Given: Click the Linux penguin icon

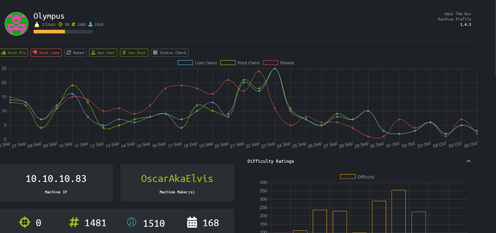Looking at the screenshot, I should coord(37,25).
